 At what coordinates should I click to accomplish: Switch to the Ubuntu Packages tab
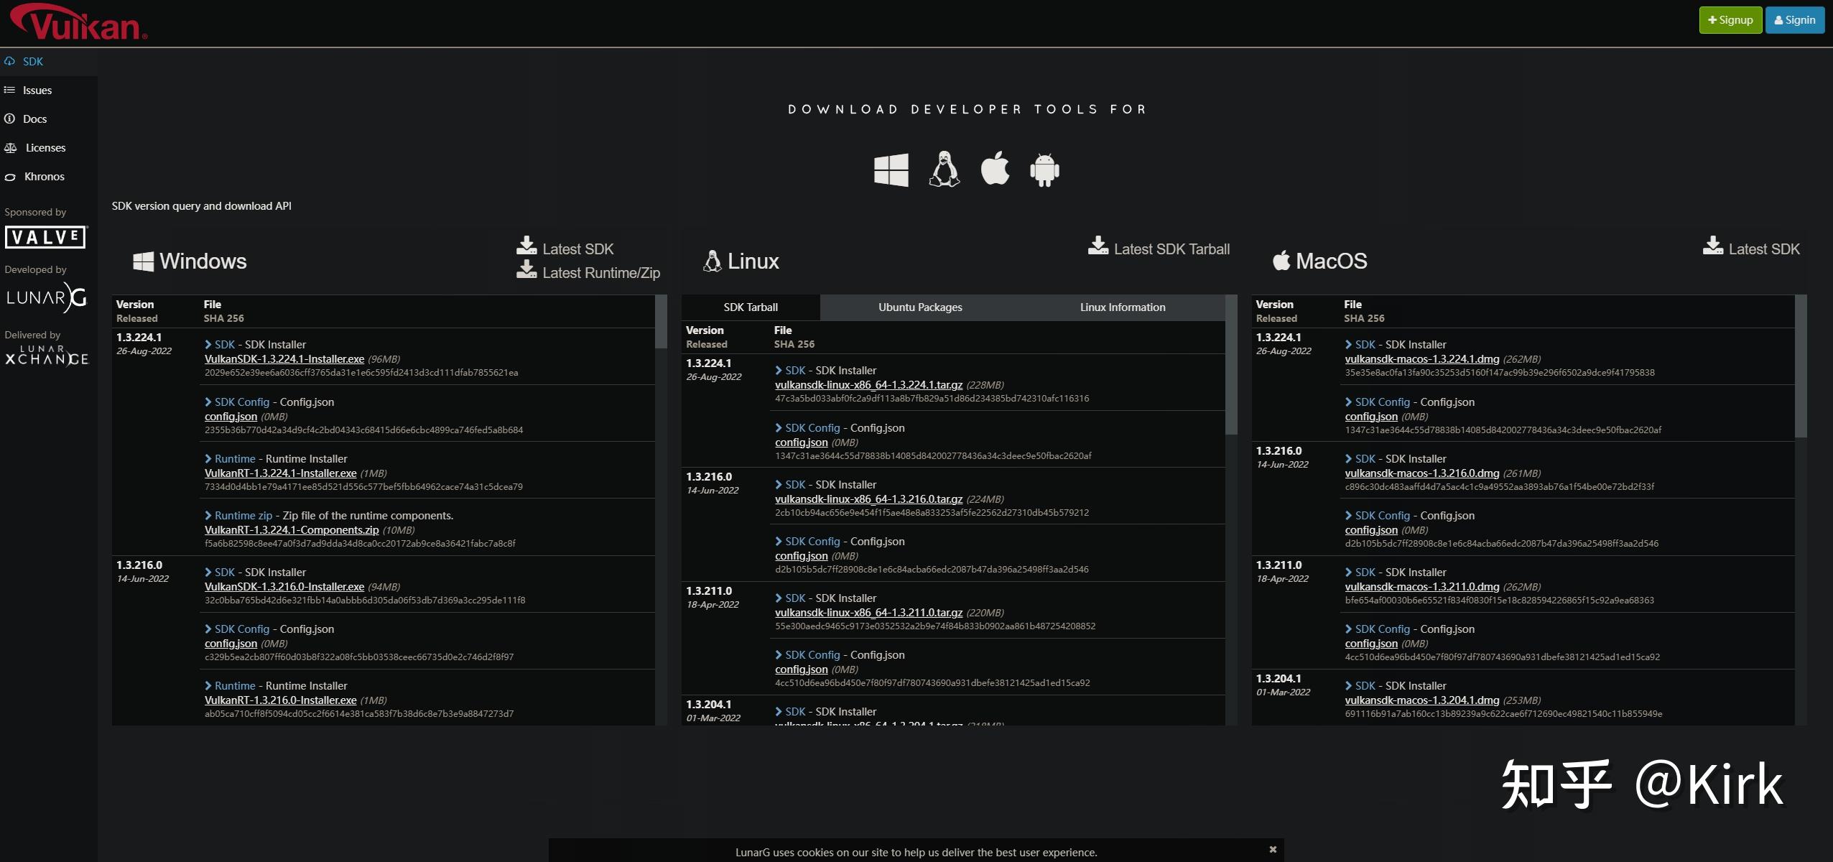coord(920,307)
